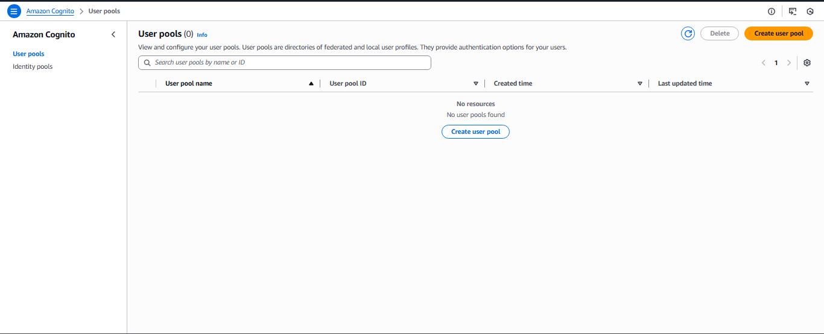Open the info circle icon in the top bar
This screenshot has height=334, width=824.
tap(772, 11)
